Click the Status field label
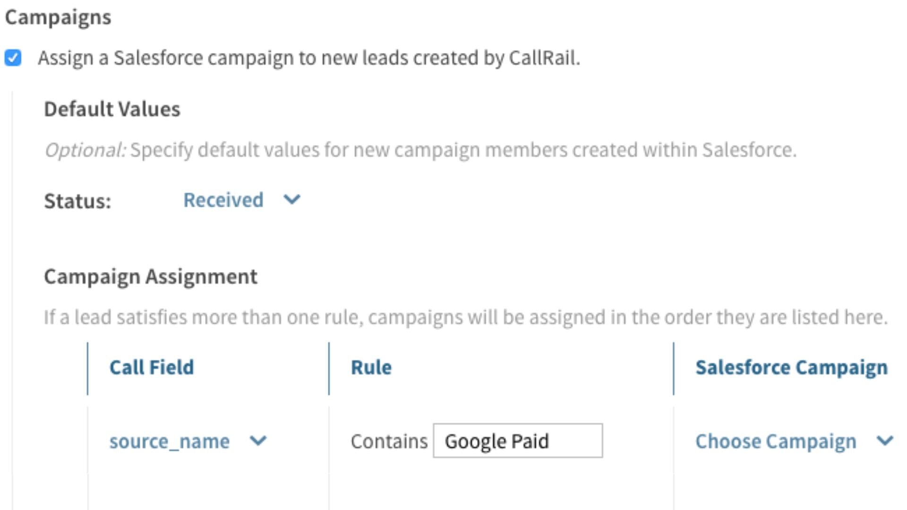 click(x=77, y=201)
